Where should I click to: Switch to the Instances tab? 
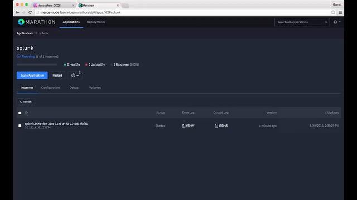click(27, 88)
